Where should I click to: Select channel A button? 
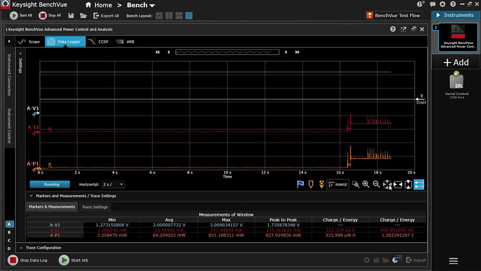pyautogui.click(x=9, y=224)
